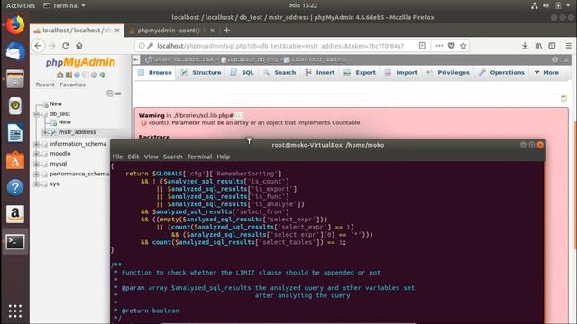Click Firefox back arrow button
The width and height of the screenshot is (577, 324).
pyautogui.click(x=38, y=46)
